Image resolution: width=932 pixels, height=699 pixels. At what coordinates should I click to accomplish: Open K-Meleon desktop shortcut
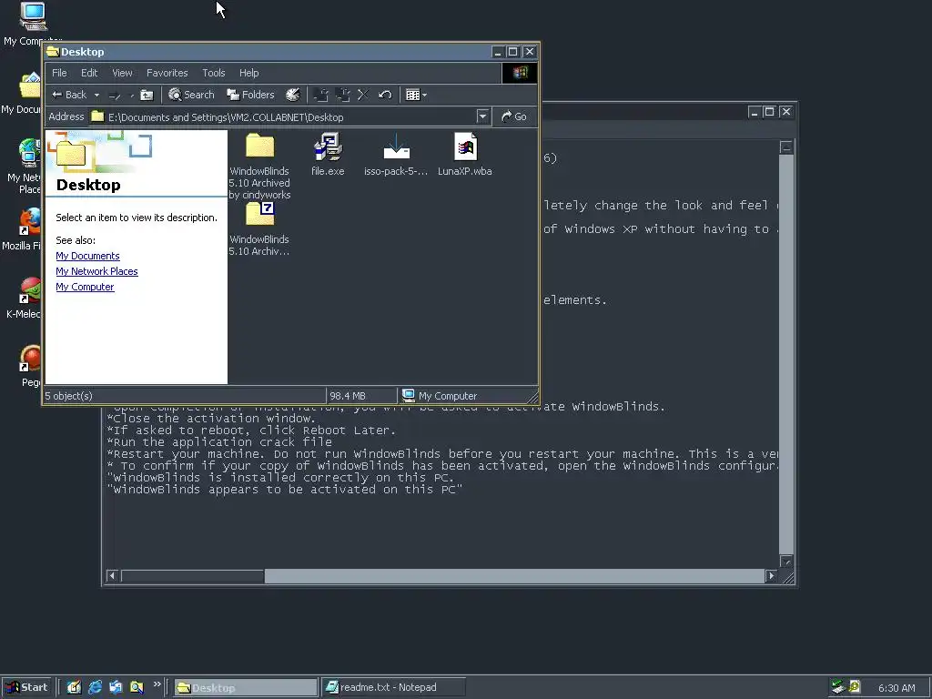pos(23,299)
